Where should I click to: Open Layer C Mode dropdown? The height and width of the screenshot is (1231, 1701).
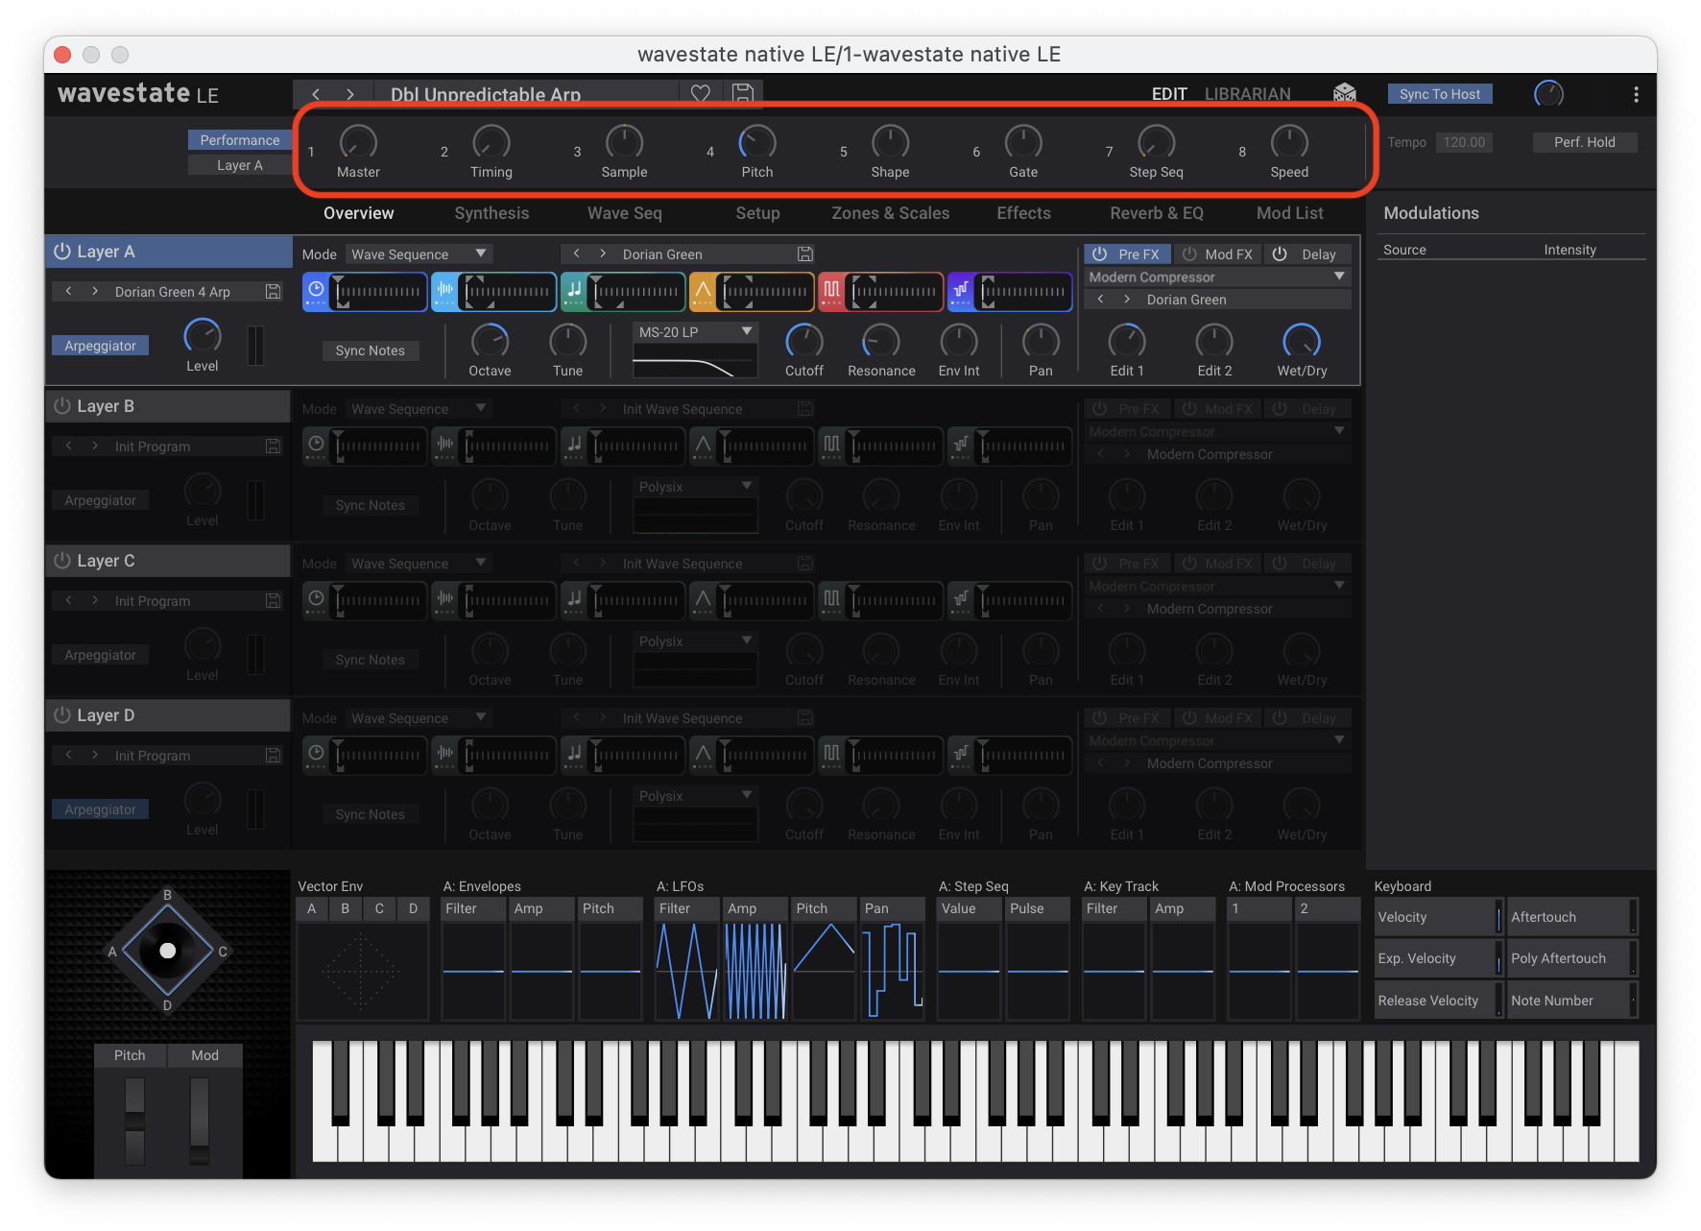coord(419,564)
